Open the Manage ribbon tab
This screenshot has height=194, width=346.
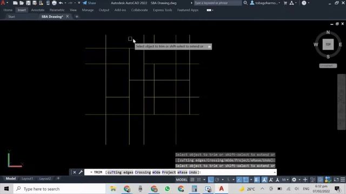coord(88,10)
